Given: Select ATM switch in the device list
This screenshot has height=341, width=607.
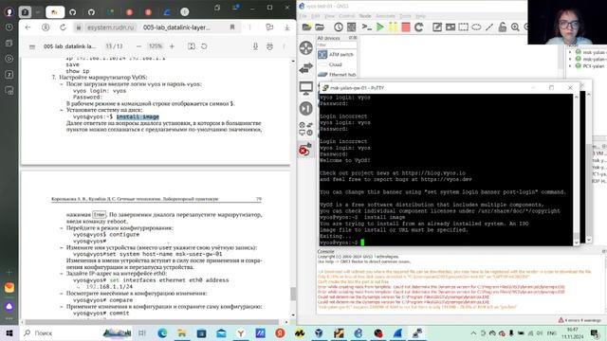Looking at the screenshot, I should (x=336, y=55).
